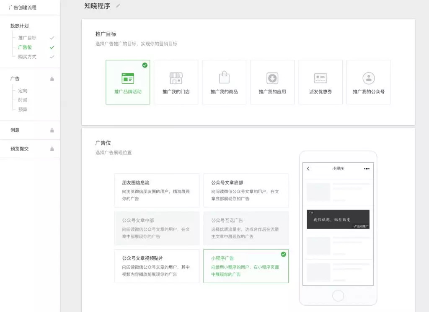The image size is (429, 312).
Task: Deselect the checkmark on 小程序广告 option
Action: click(x=284, y=254)
